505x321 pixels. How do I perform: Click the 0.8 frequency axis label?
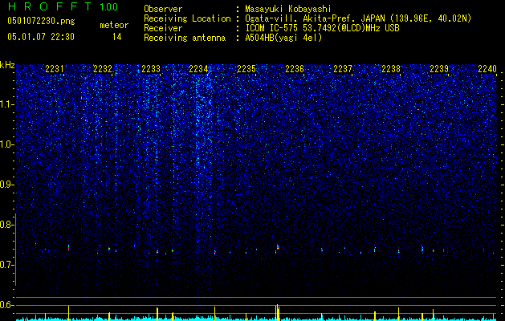coord(7,225)
